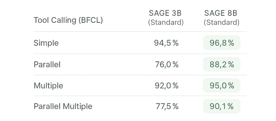The image size is (276, 121).
Task: Click the highlighted 90,1 % badge
Action: (221, 106)
